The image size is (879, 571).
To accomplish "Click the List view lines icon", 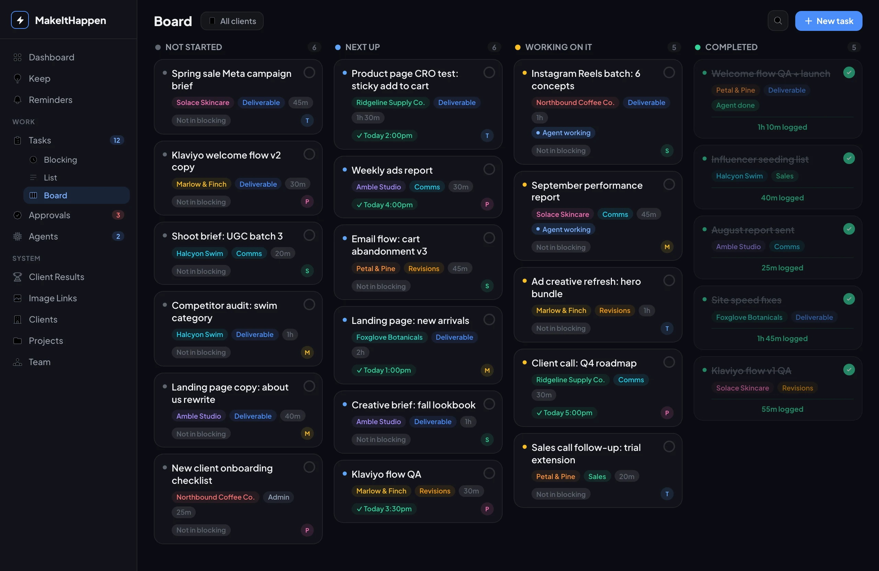I will click(x=33, y=177).
